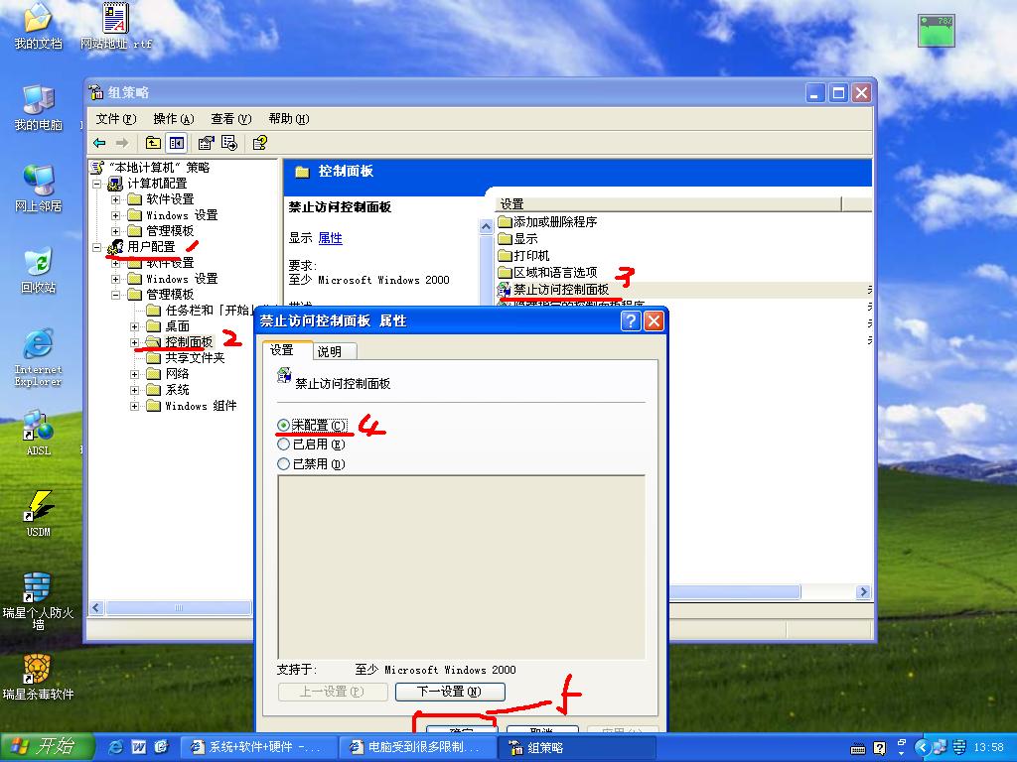Click scroll up arrow in settings list
1017x762 pixels.
pos(486,227)
